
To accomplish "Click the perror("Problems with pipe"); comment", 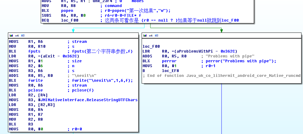I will pyautogui.click(x=241, y=61).
